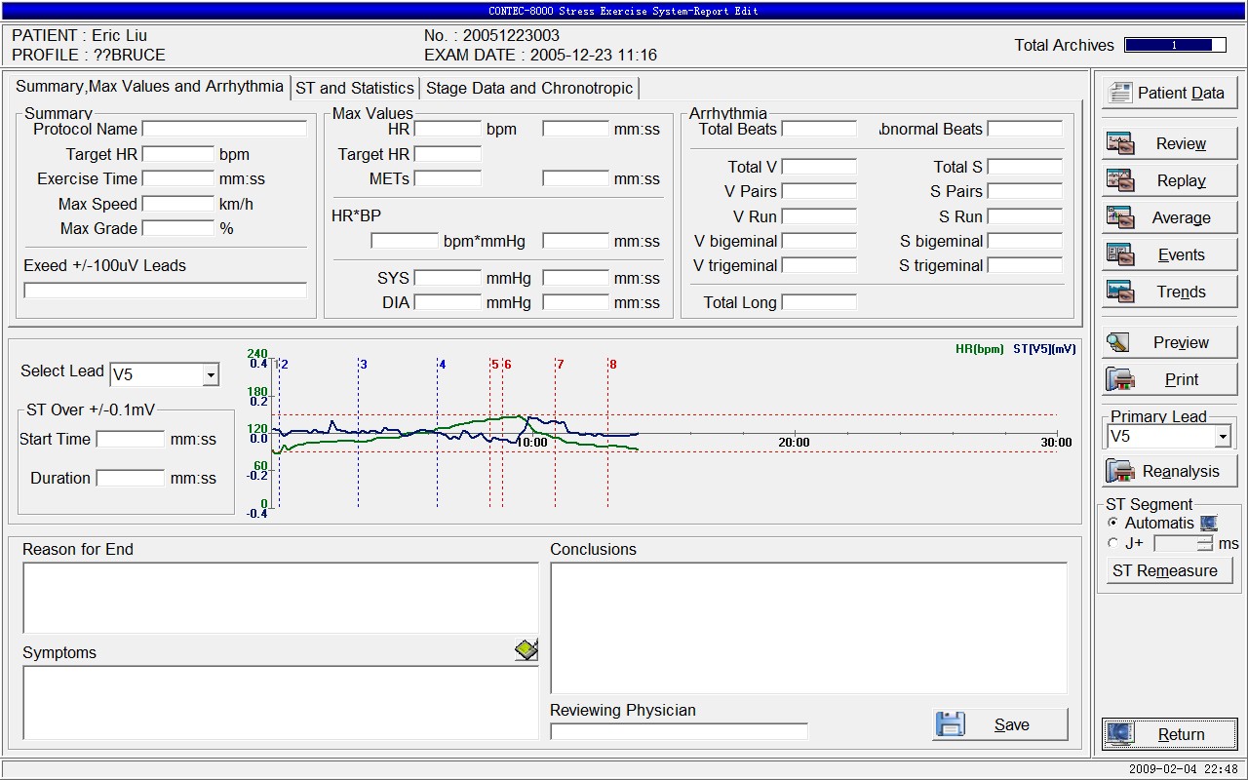Screen dimensions: 1248x780
Task: Open Events view via its icon
Action: 1119,255
